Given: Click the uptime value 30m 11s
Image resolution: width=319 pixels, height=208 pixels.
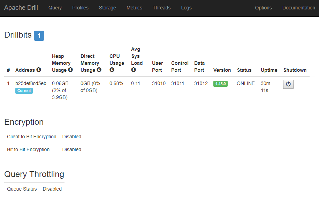Looking at the screenshot, I should click(x=266, y=87).
